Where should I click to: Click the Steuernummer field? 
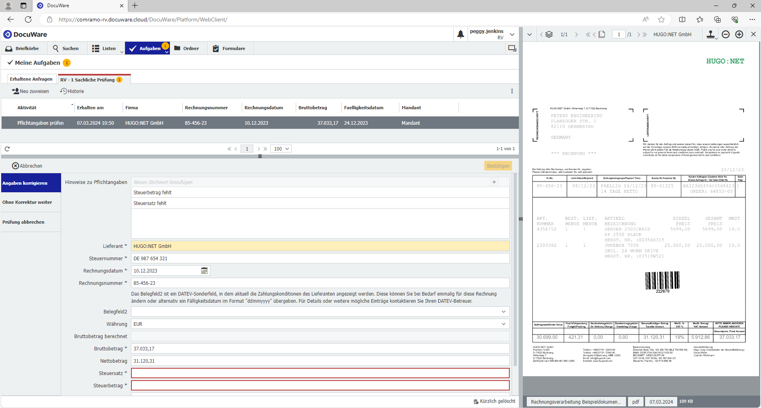pos(320,259)
